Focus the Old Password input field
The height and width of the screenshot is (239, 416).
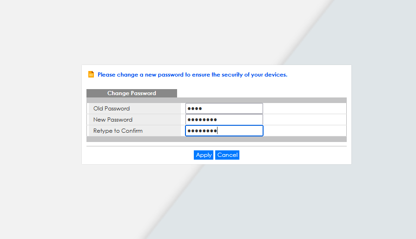(x=224, y=109)
